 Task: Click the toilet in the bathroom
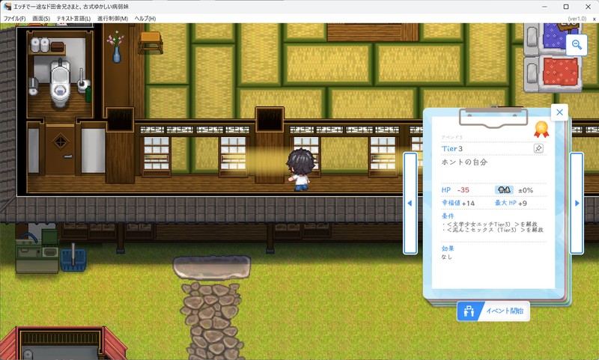click(59, 83)
